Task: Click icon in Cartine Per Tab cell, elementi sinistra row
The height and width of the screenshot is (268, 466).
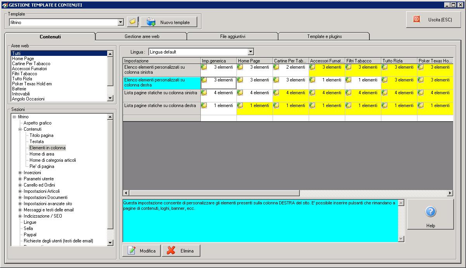Action: (276, 67)
